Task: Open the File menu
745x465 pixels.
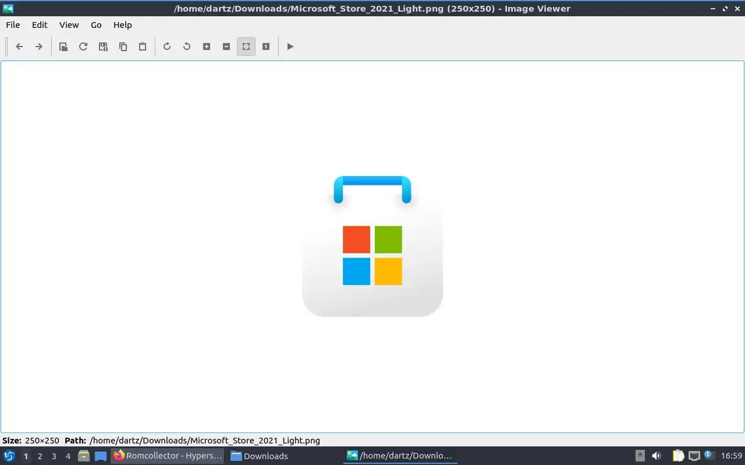Action: pyautogui.click(x=13, y=25)
